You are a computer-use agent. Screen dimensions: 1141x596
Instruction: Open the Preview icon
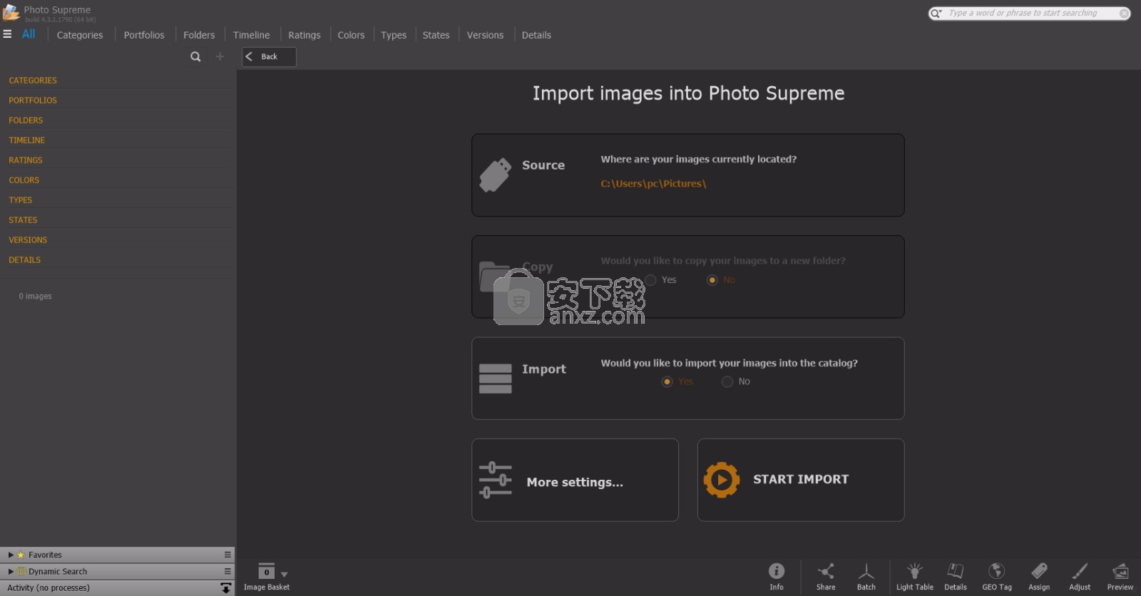1120,571
